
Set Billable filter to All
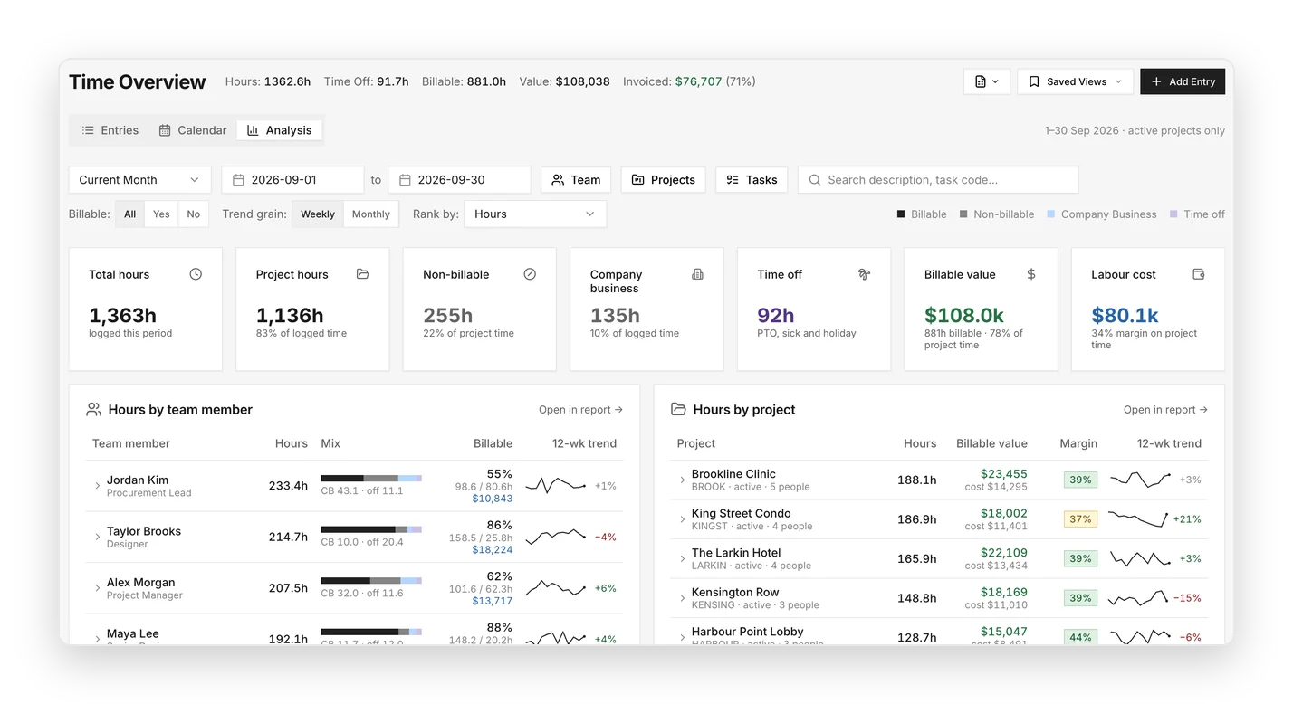(x=130, y=214)
